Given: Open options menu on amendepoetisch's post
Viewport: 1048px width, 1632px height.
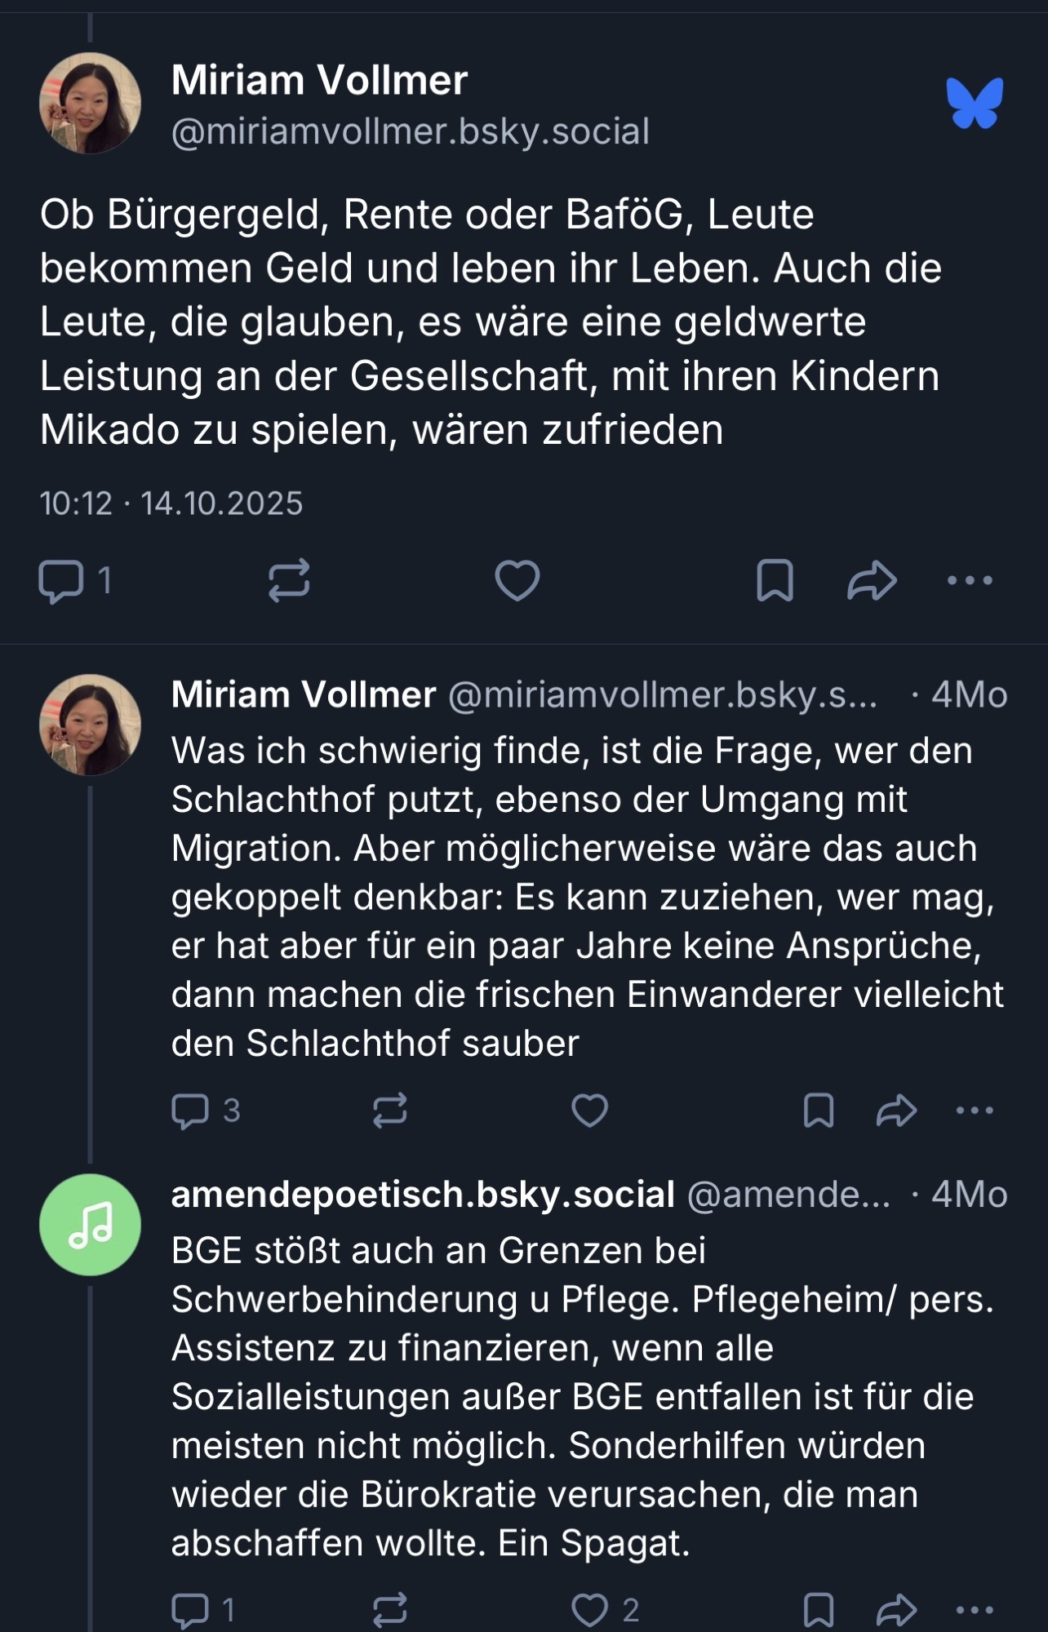Looking at the screenshot, I should [974, 1610].
